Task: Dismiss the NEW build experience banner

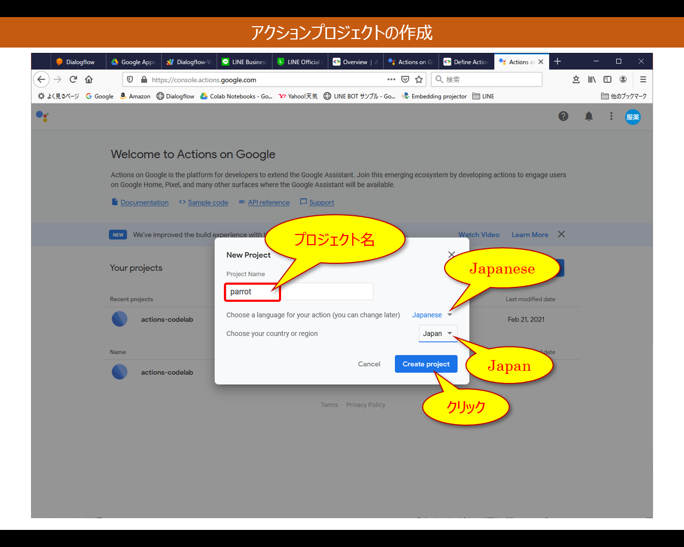Action: click(561, 234)
